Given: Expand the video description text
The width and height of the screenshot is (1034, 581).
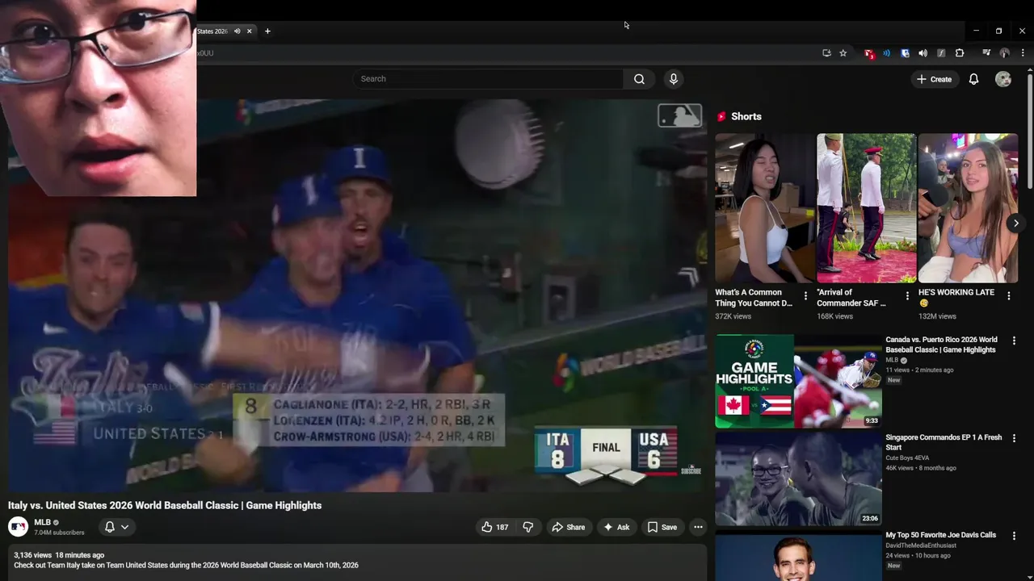Looking at the screenshot, I should point(186,565).
